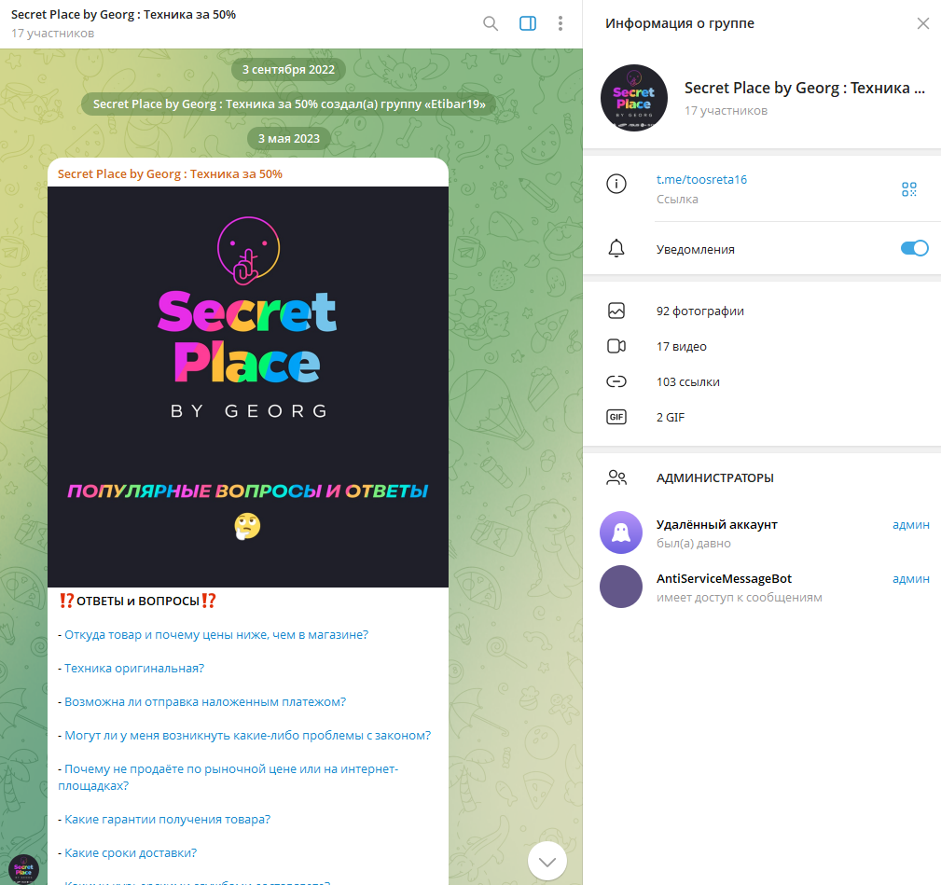Open link 'Техника оригинальная?'
This screenshot has height=885, width=941.
pos(134,669)
